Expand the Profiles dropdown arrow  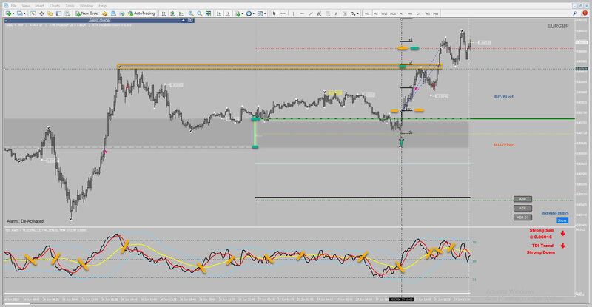tap(24, 13)
